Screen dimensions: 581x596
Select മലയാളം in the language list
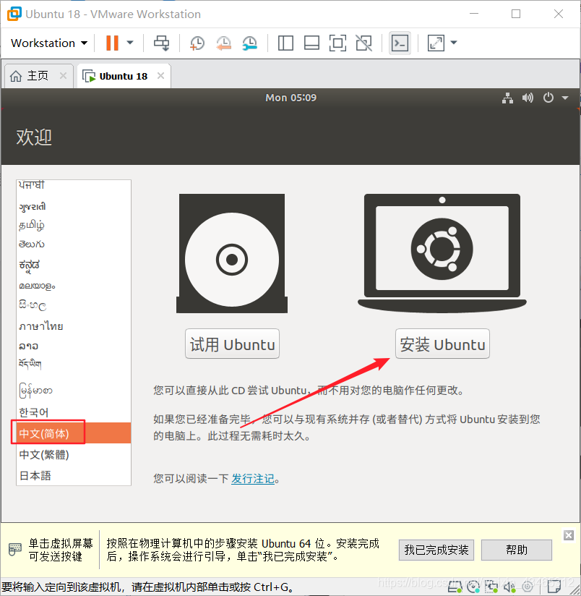[x=74, y=286]
